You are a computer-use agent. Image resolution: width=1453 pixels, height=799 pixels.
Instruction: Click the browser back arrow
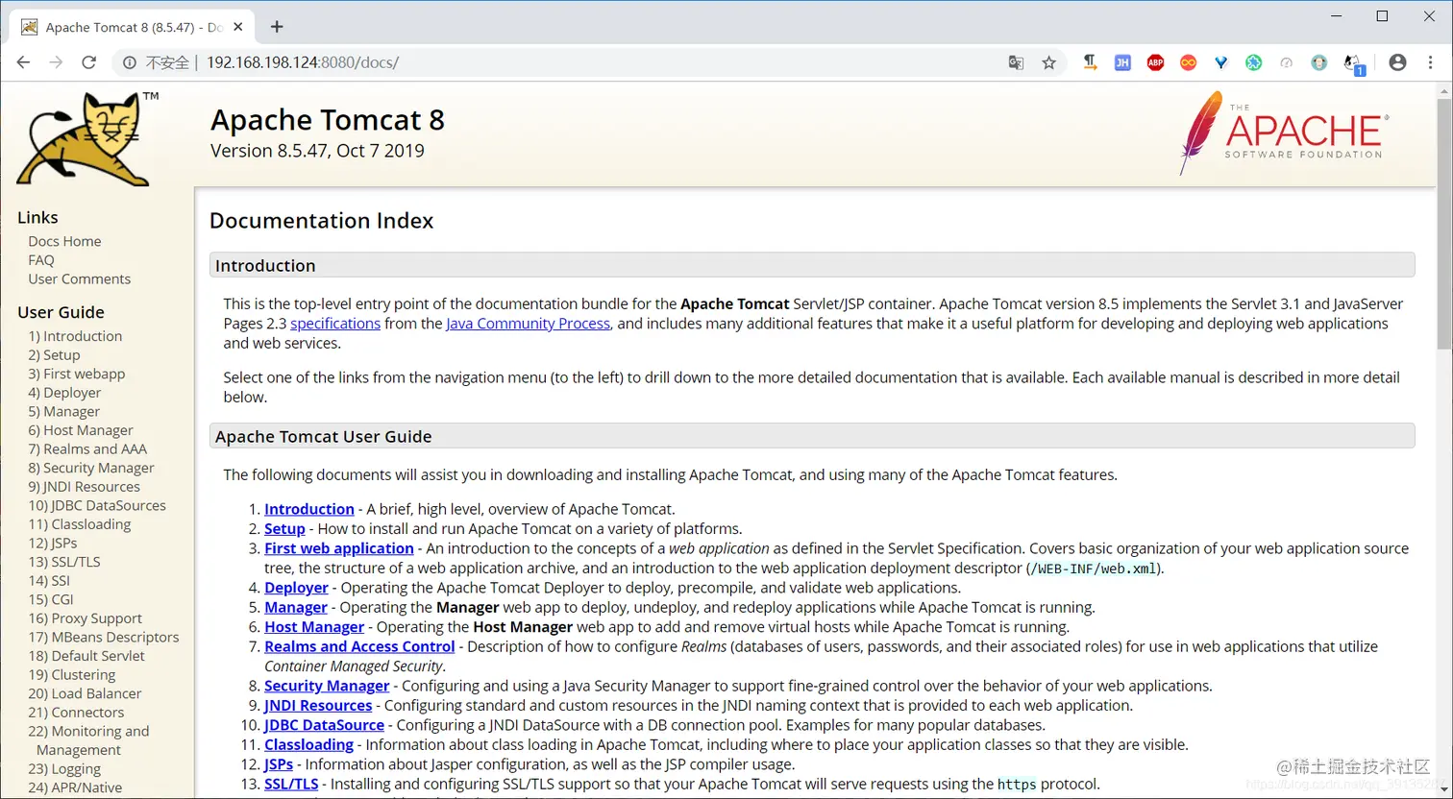pyautogui.click(x=24, y=62)
